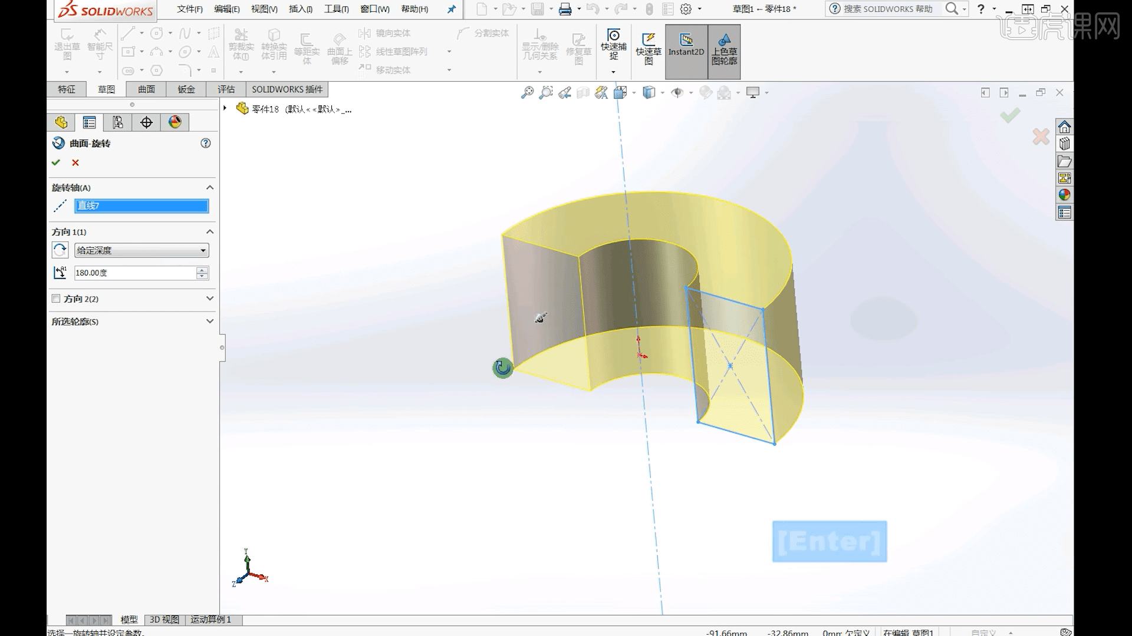
Task: Switch to the 钣金 ribbon tab
Action: click(185, 89)
